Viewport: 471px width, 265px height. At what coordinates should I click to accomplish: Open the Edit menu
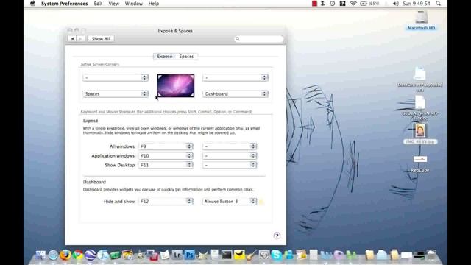[98, 4]
